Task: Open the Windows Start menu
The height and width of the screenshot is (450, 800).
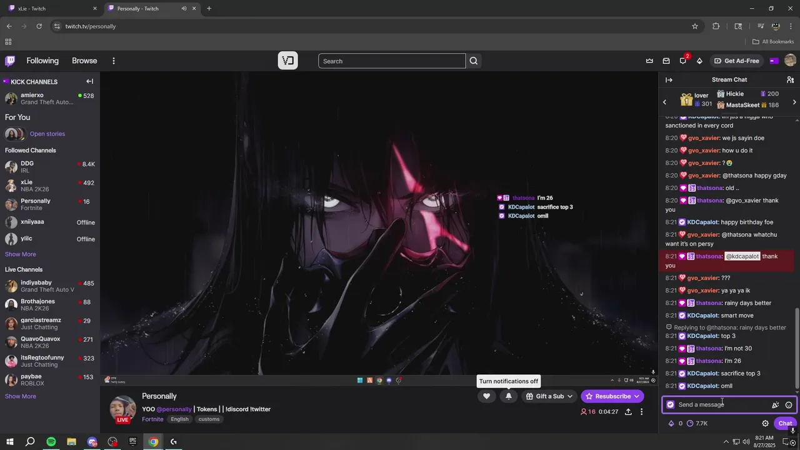Action: click(x=9, y=442)
